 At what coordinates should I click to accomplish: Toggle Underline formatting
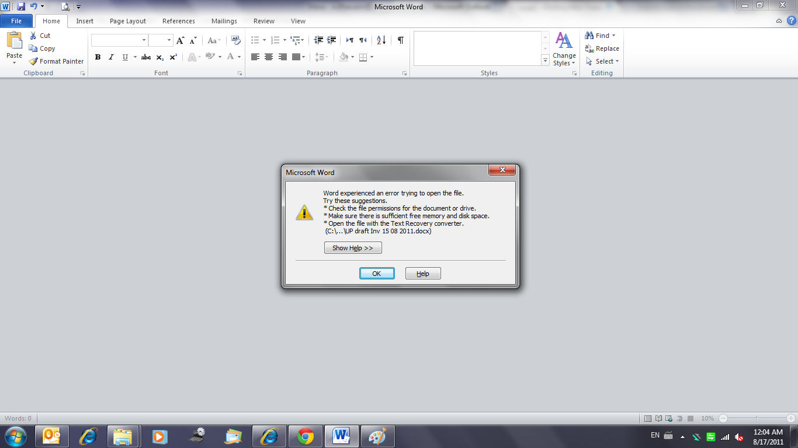(x=125, y=57)
